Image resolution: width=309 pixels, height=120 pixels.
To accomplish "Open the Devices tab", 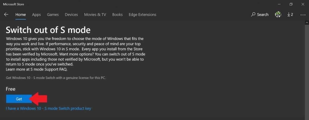I will 71,15.
